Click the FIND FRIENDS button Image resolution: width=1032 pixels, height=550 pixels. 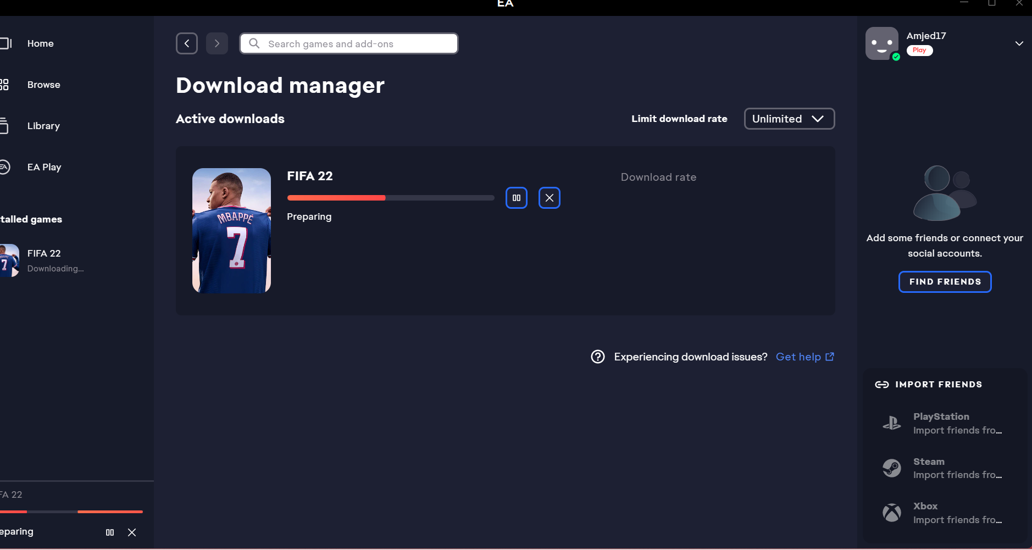click(x=945, y=282)
